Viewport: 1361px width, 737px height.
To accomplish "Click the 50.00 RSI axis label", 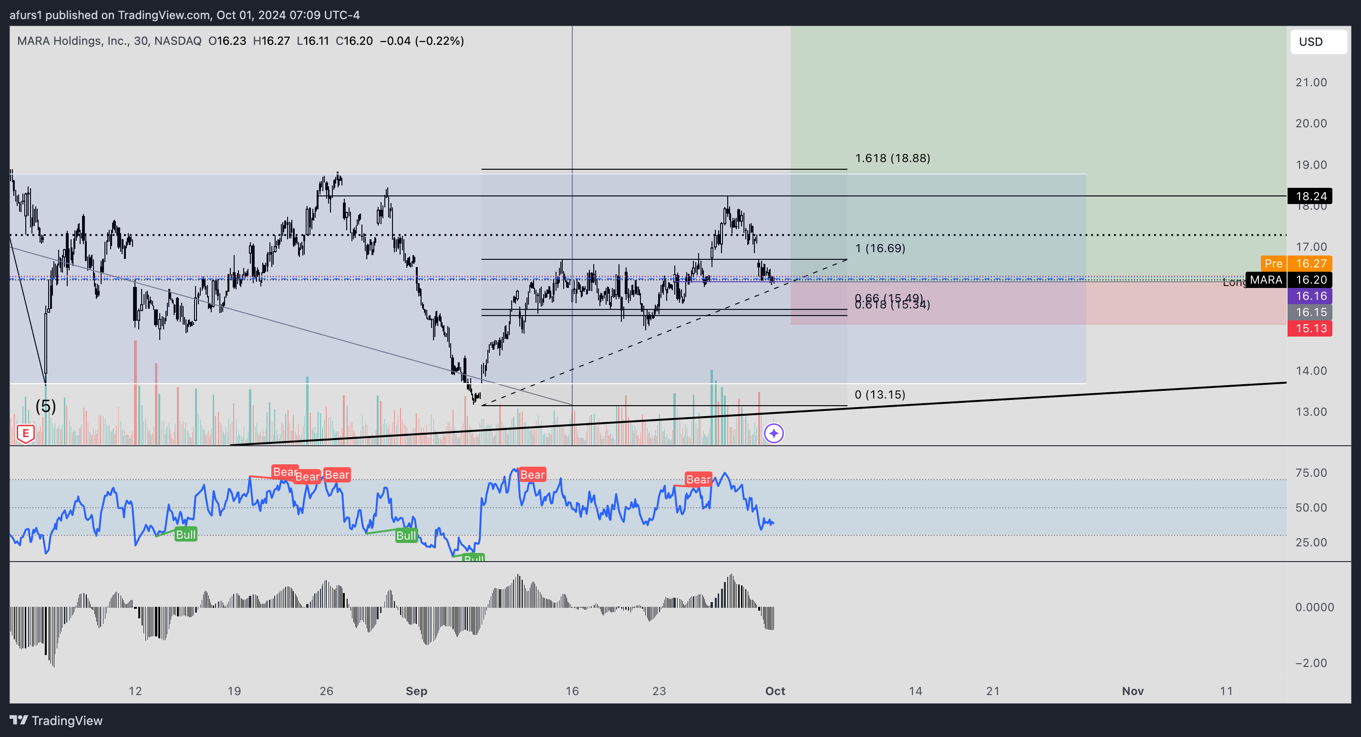I will click(x=1311, y=508).
